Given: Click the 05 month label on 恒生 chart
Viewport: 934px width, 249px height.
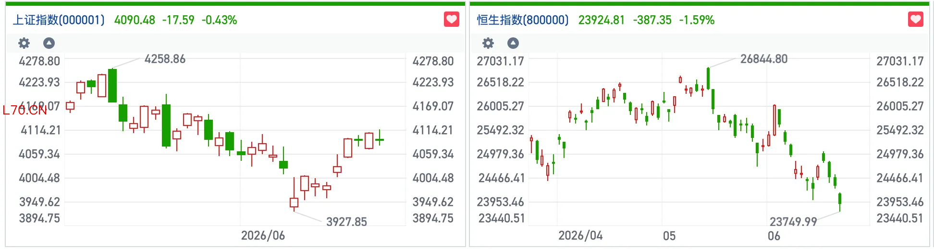Looking at the screenshot, I should pos(669,236).
